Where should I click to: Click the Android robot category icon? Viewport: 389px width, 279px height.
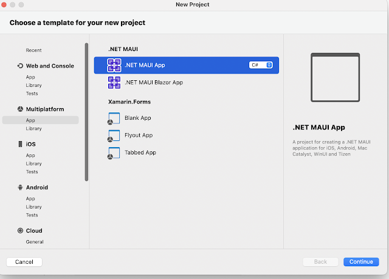tap(20, 187)
